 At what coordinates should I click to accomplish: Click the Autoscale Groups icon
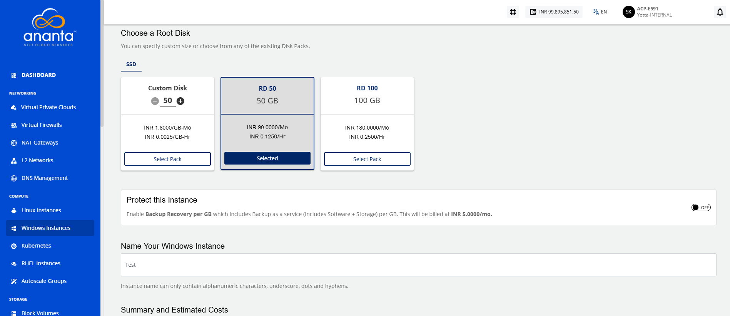[14, 281]
